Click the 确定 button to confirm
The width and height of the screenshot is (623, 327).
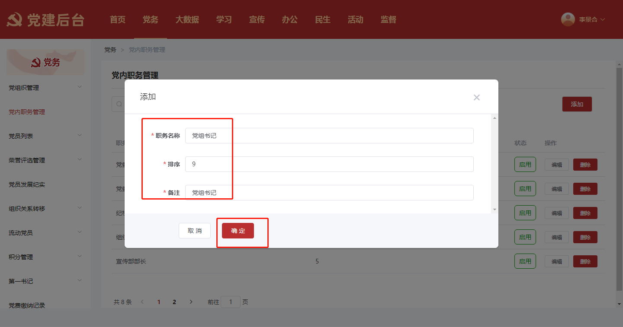click(238, 231)
